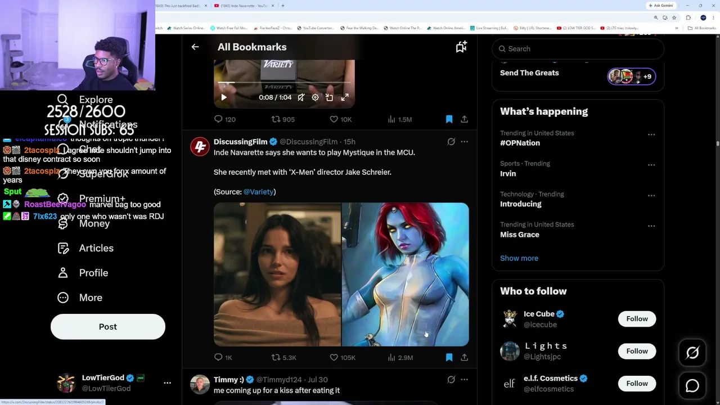Screen dimensions: 720x405
Task: Expand the video to fullscreen
Action: (x=345, y=97)
